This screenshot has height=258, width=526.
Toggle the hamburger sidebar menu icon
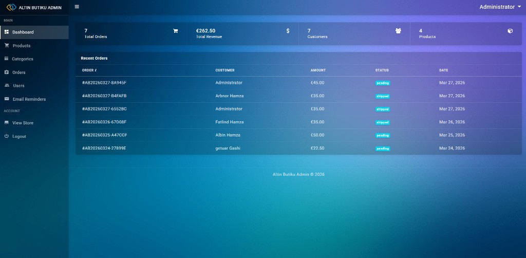pos(77,7)
